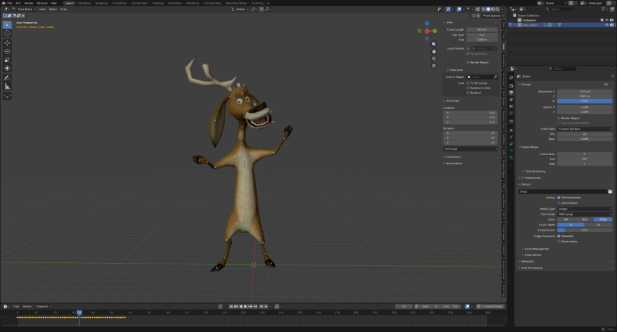Toggle Overwrite checkbox
Screen dimensions: 617x332
coord(559,236)
